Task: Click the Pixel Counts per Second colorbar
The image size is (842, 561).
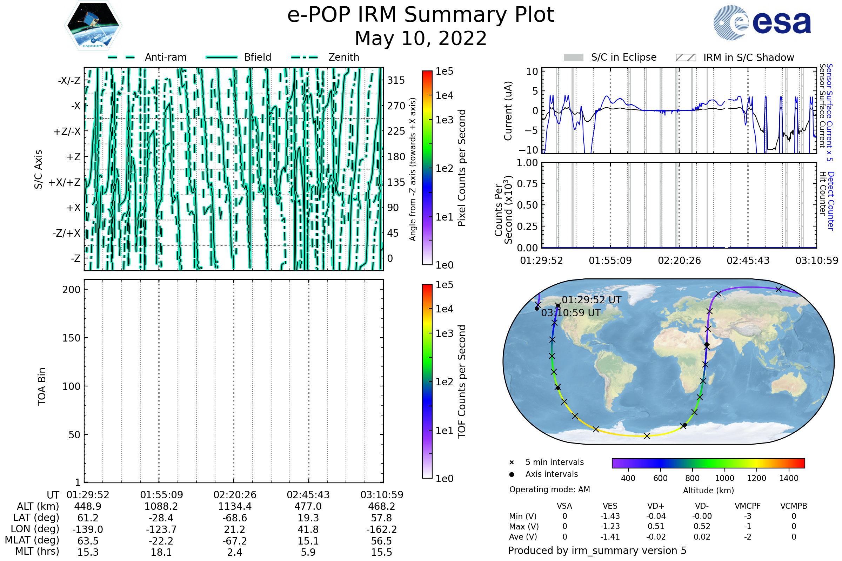Action: [x=427, y=168]
